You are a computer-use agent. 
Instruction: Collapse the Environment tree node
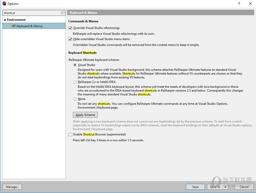(x=5, y=20)
